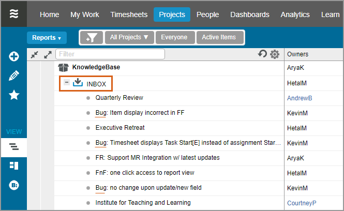Click the expand all arrows icon

point(48,54)
